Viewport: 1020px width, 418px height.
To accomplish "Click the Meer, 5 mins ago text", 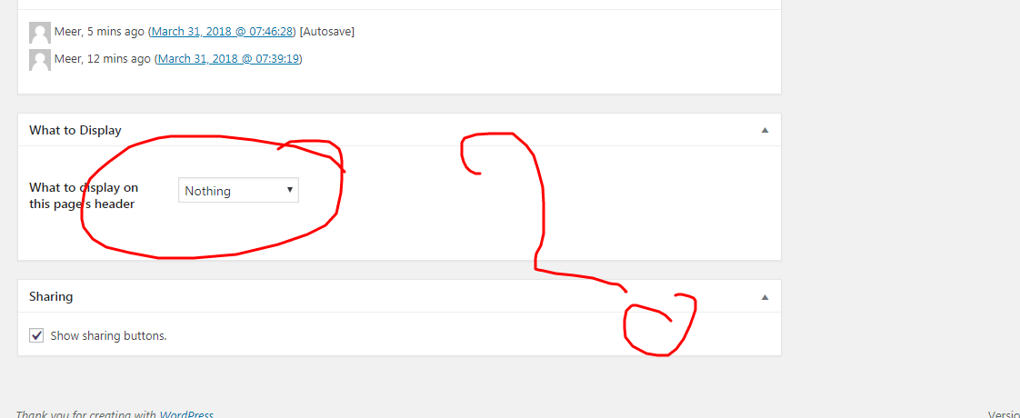I will [100, 31].
